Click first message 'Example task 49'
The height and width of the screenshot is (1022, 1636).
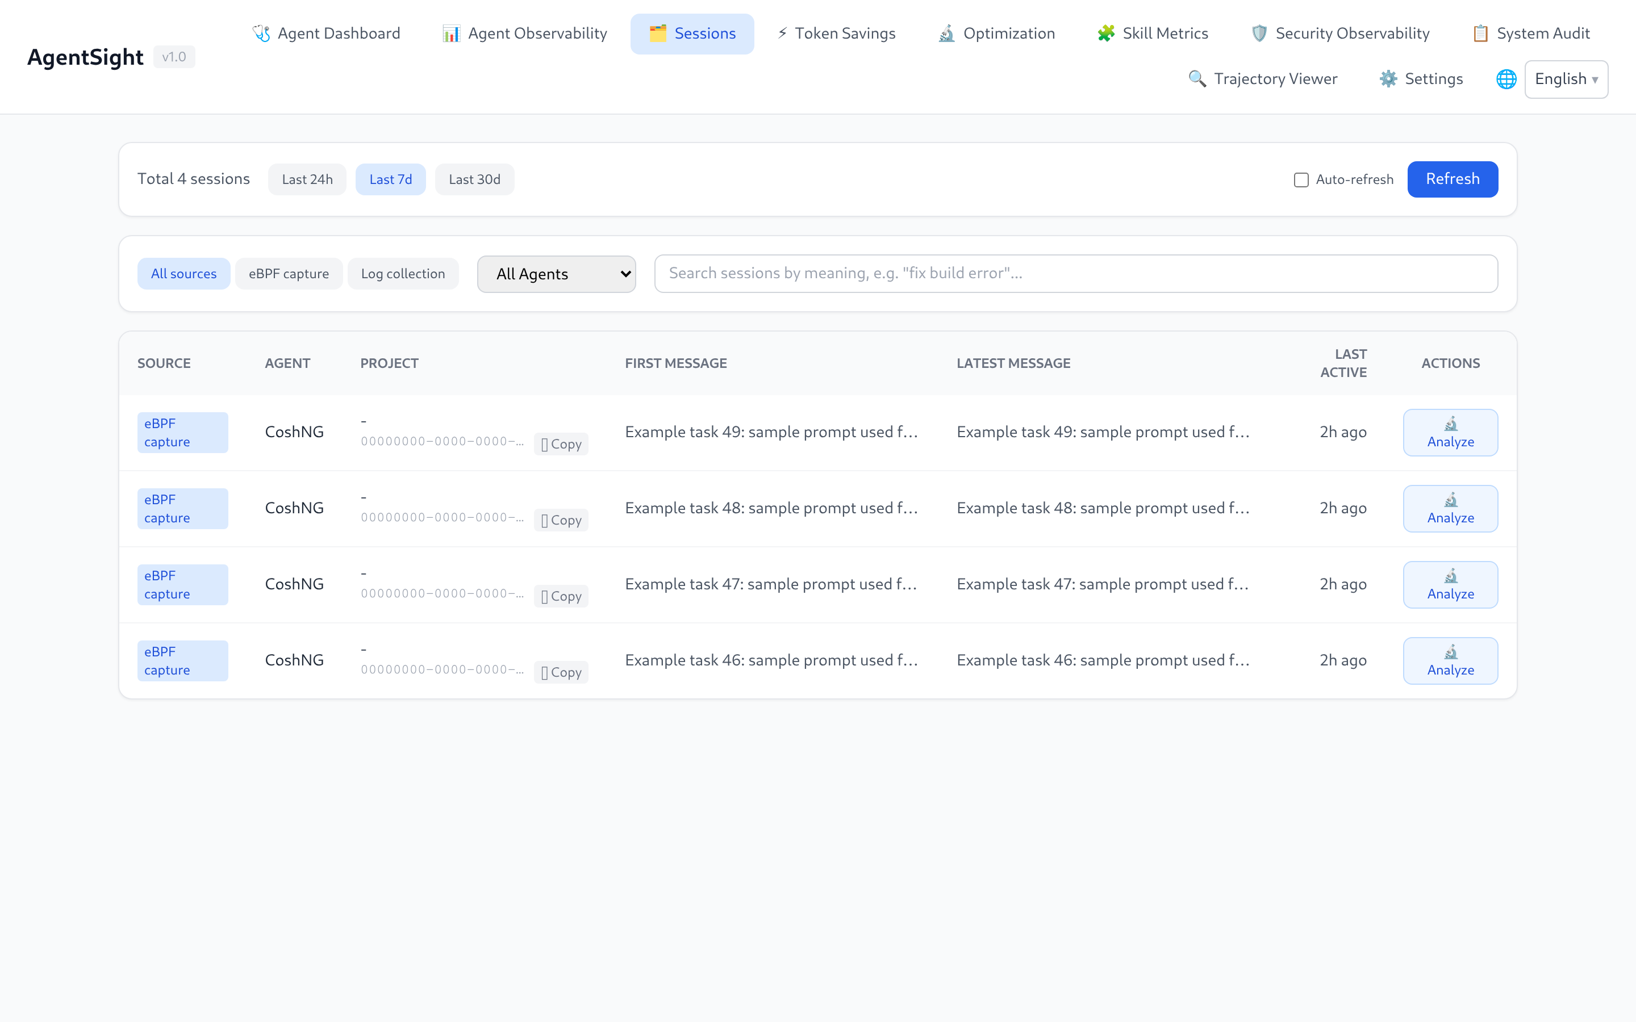click(771, 432)
